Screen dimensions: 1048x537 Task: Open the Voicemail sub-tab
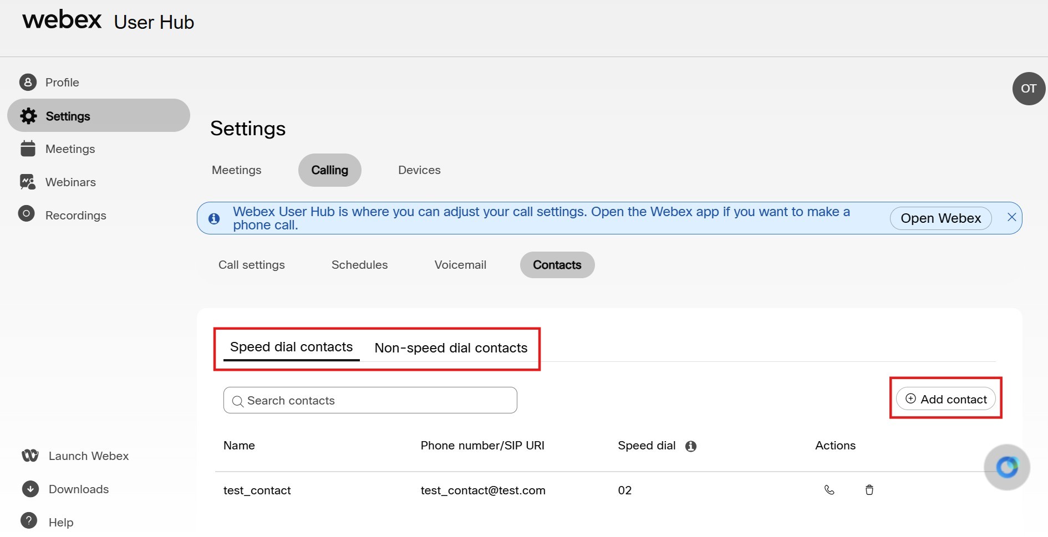(460, 265)
